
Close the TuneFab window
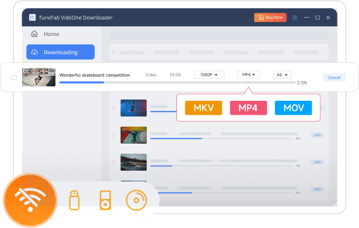[328, 18]
